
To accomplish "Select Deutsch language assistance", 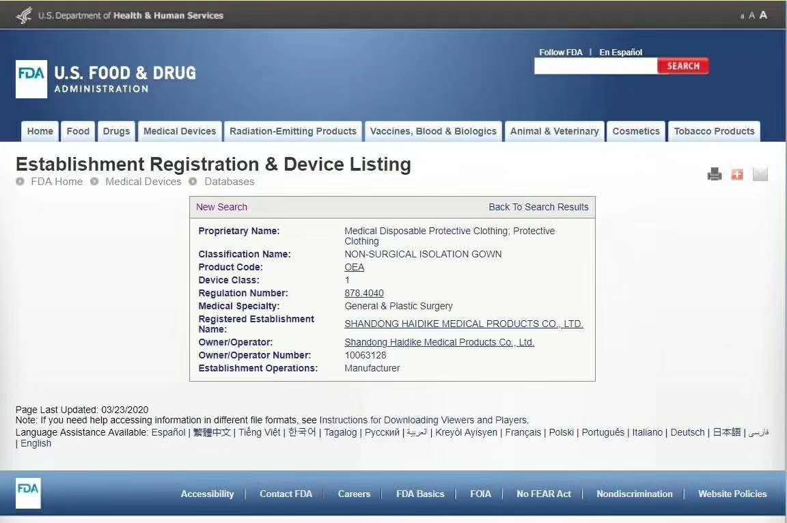I will click(688, 432).
